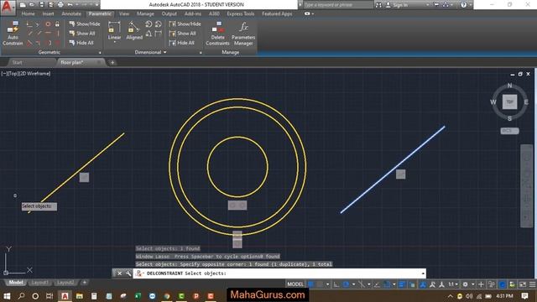Click the constraint marker on blue line
Viewport: 537px width, 302px height.
point(401,174)
